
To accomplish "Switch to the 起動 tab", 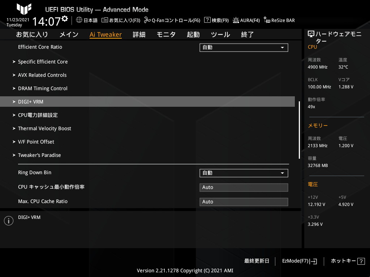I will pyautogui.click(x=193, y=35).
